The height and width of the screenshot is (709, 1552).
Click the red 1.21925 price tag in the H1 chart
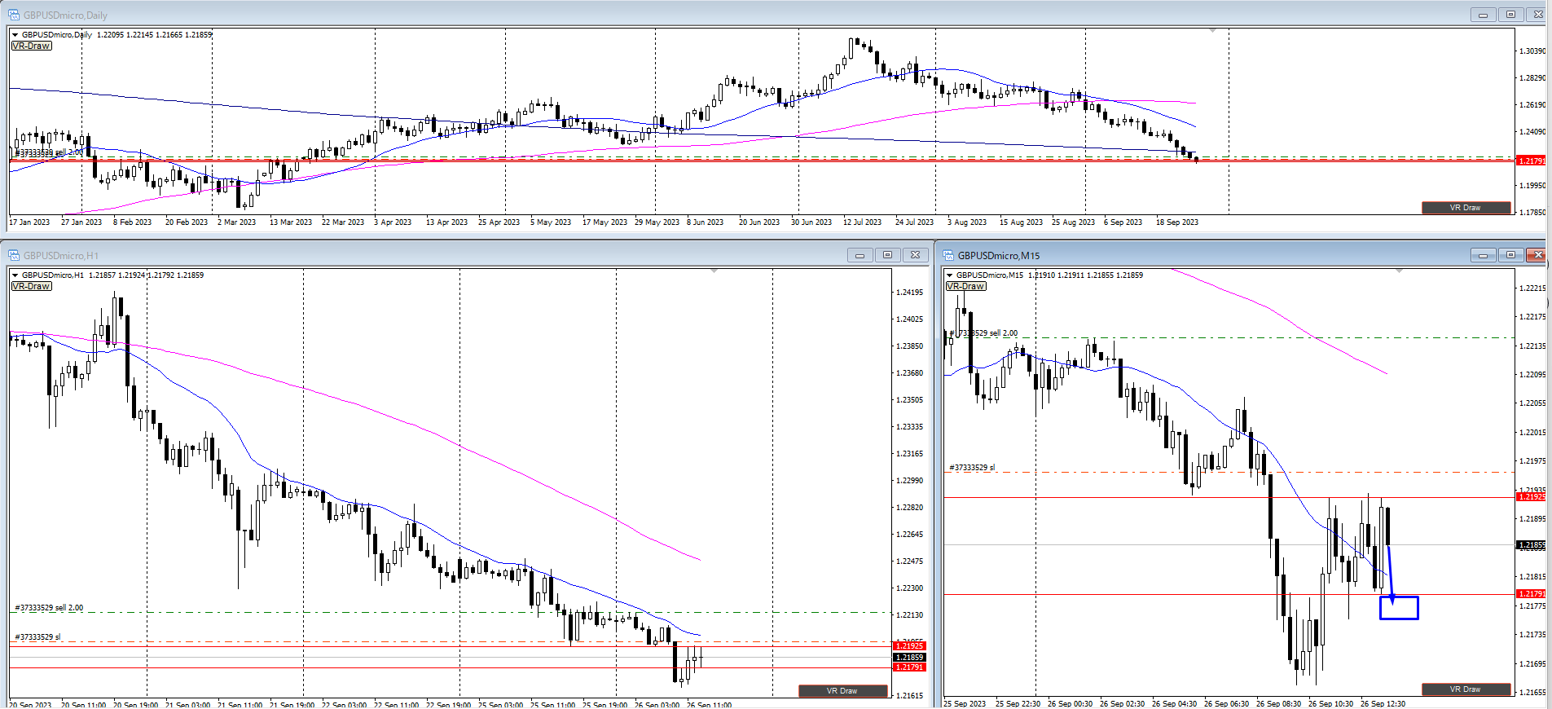(910, 646)
